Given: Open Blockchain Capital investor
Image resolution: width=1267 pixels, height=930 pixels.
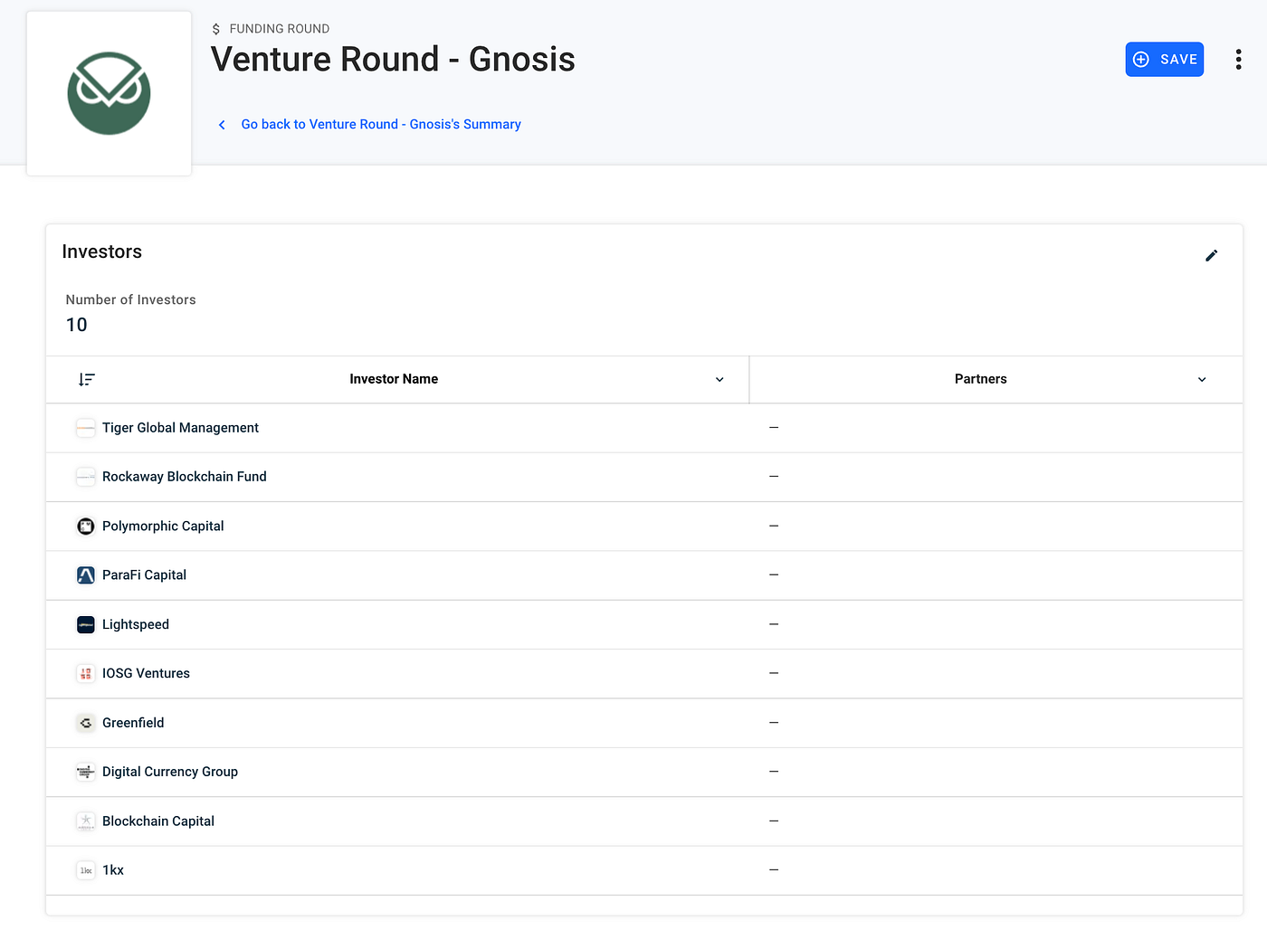Looking at the screenshot, I should tap(158, 821).
